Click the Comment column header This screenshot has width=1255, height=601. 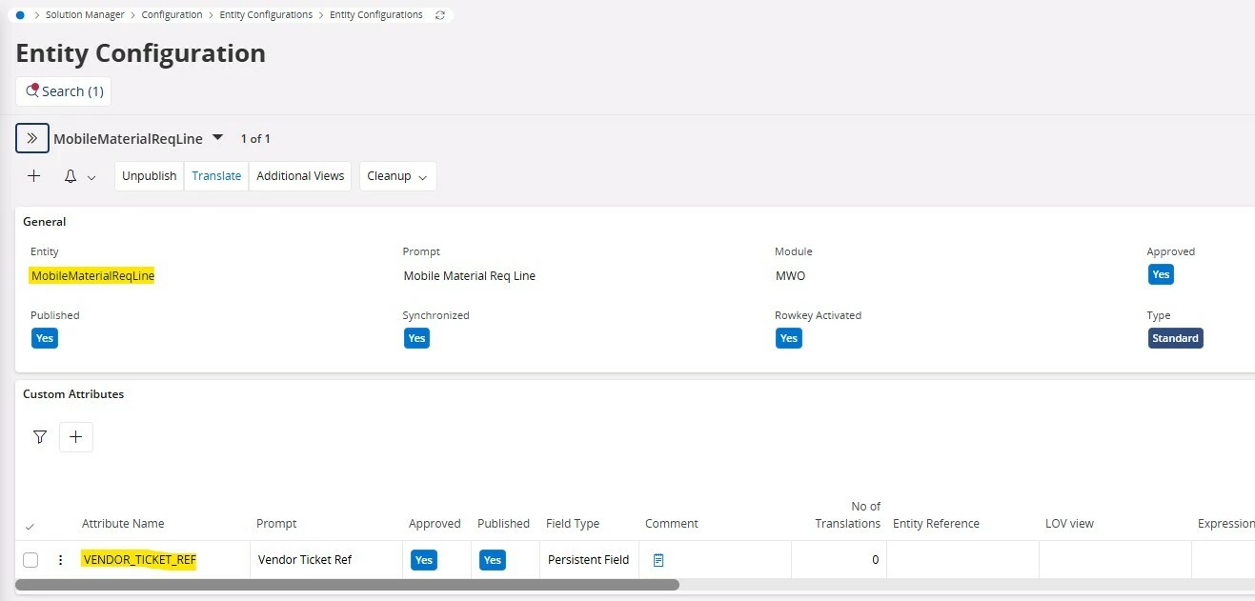[672, 524]
